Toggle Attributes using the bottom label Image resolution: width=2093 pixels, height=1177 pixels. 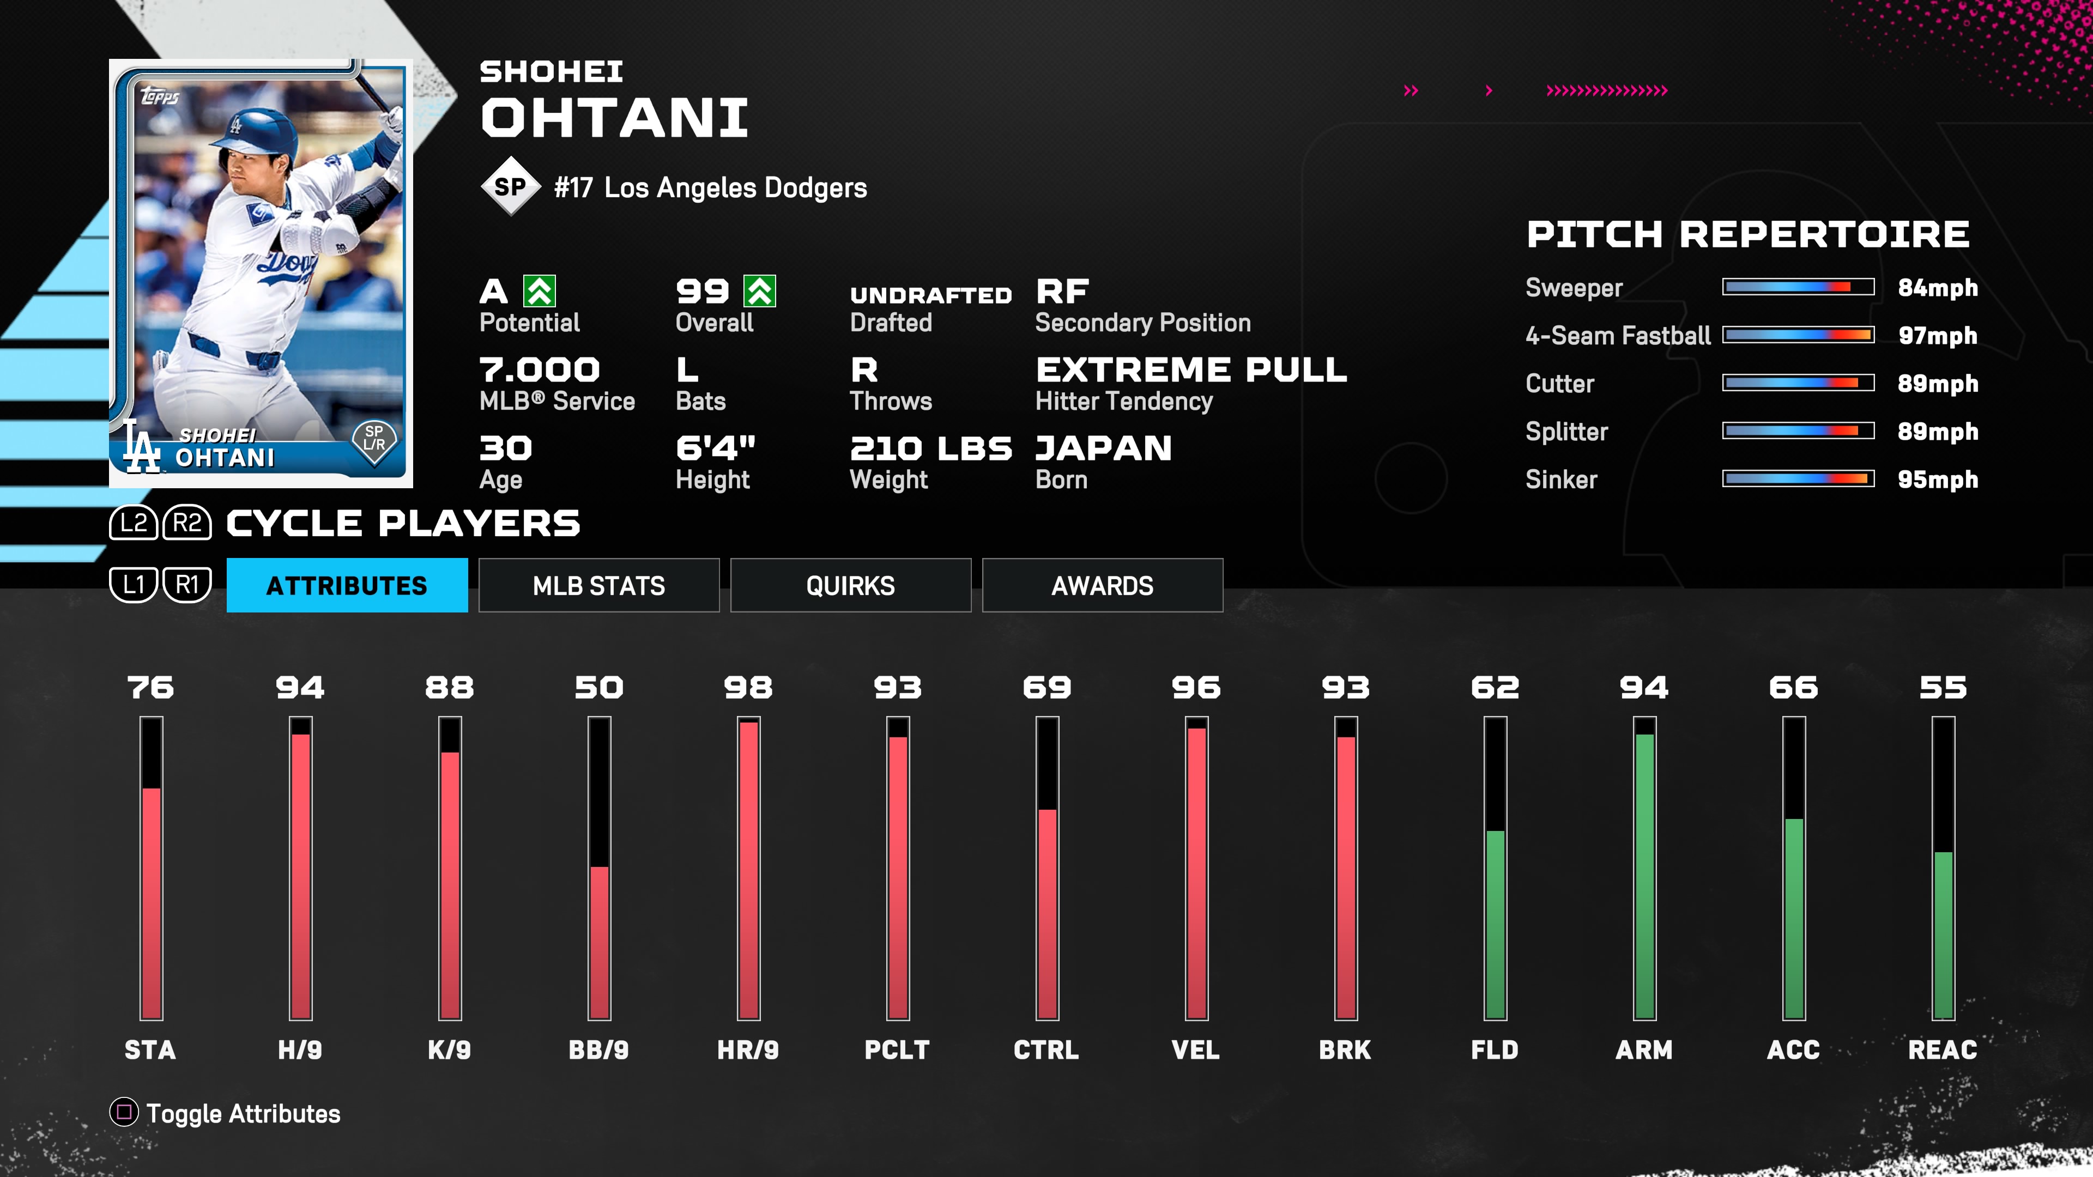243,1114
